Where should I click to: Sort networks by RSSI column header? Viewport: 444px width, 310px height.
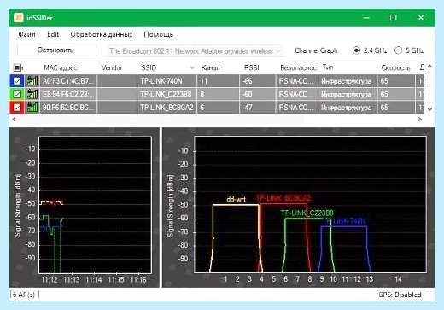[252, 67]
